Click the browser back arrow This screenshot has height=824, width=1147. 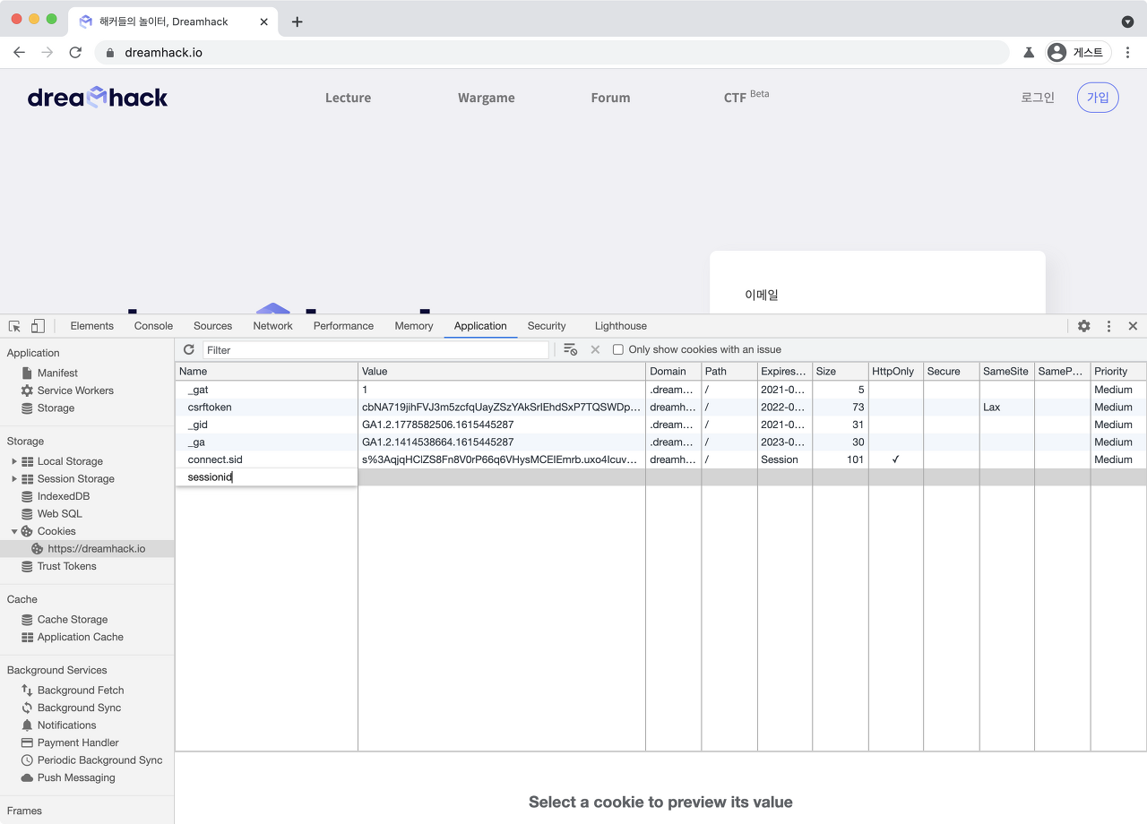click(x=19, y=52)
